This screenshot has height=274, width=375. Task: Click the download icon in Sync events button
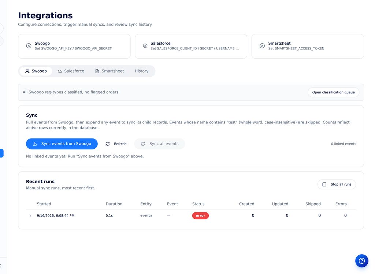[x=35, y=144]
